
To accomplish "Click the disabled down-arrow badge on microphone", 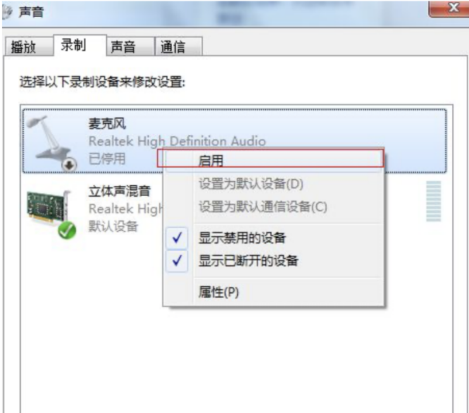I will point(69,165).
